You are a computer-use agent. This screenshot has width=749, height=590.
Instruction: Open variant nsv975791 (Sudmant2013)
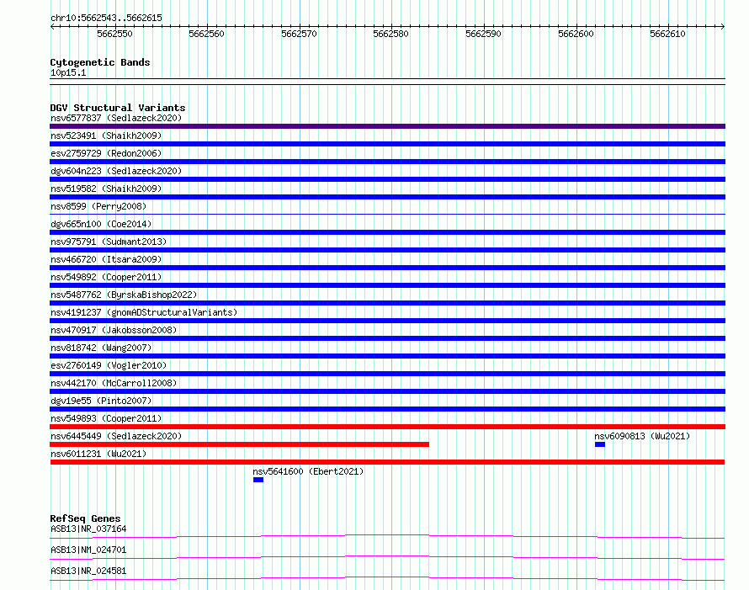(109, 242)
